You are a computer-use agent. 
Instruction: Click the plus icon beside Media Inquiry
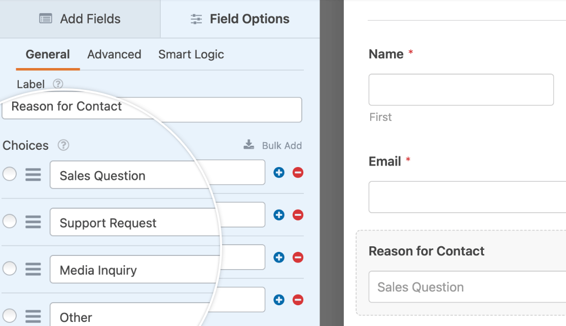(279, 257)
